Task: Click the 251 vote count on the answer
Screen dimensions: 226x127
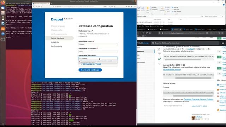Action: (x=159, y=49)
